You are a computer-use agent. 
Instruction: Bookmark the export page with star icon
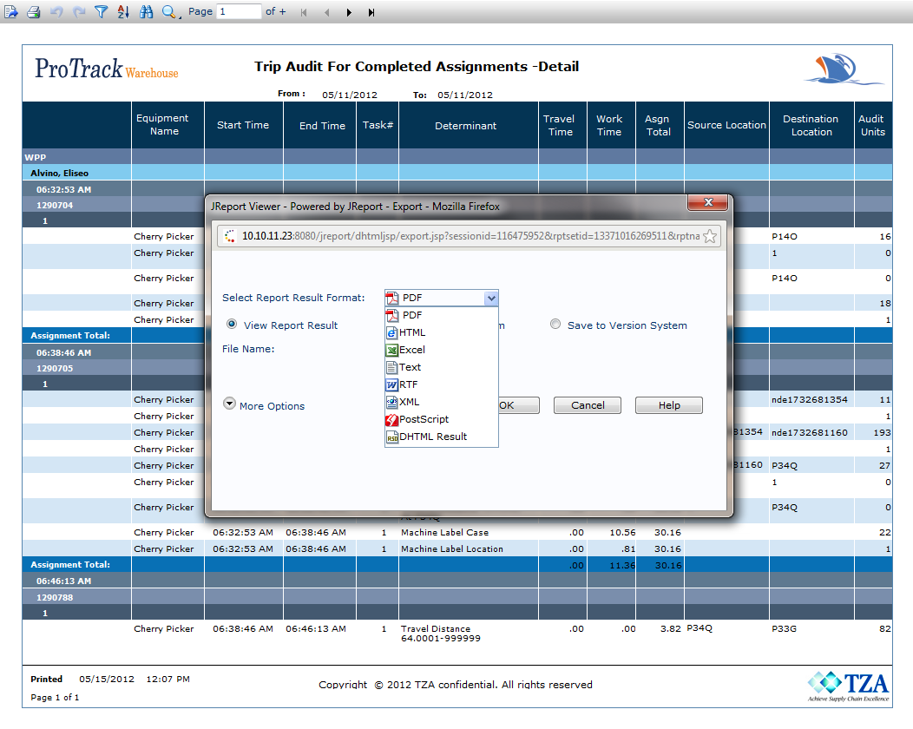(709, 236)
